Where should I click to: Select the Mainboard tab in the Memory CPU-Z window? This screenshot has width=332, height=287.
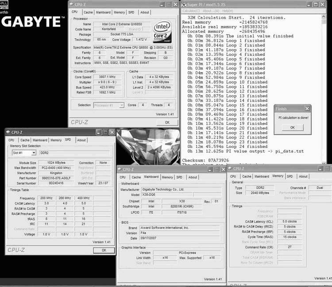point(262,176)
